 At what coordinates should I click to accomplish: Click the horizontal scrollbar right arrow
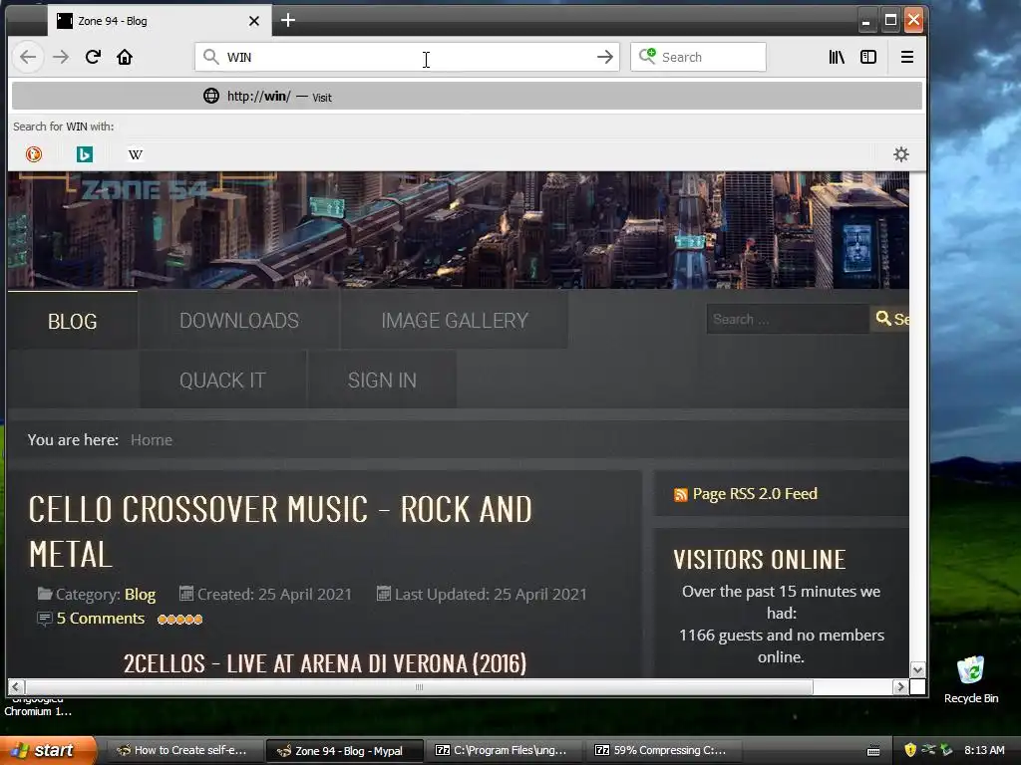point(901,686)
